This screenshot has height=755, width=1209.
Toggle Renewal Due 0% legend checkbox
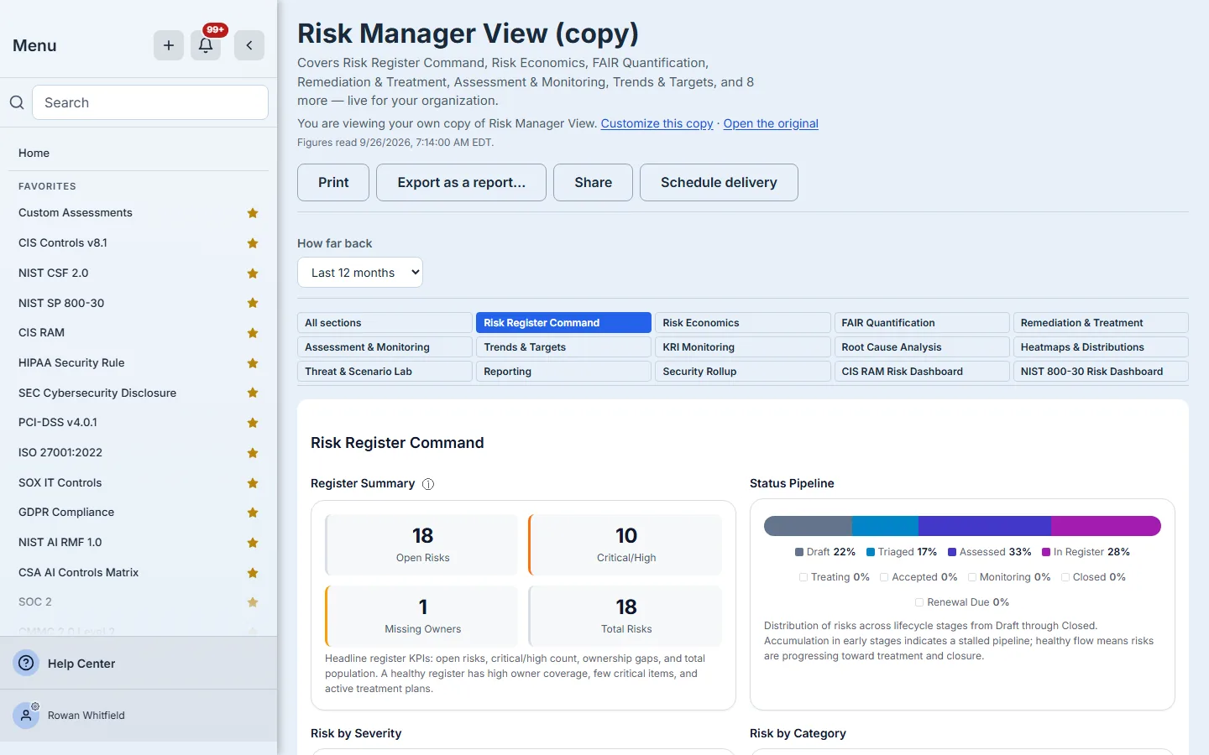919,602
